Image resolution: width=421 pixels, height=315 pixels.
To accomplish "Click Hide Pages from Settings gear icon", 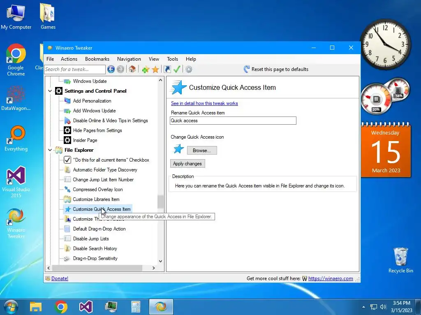I will tap(67, 130).
